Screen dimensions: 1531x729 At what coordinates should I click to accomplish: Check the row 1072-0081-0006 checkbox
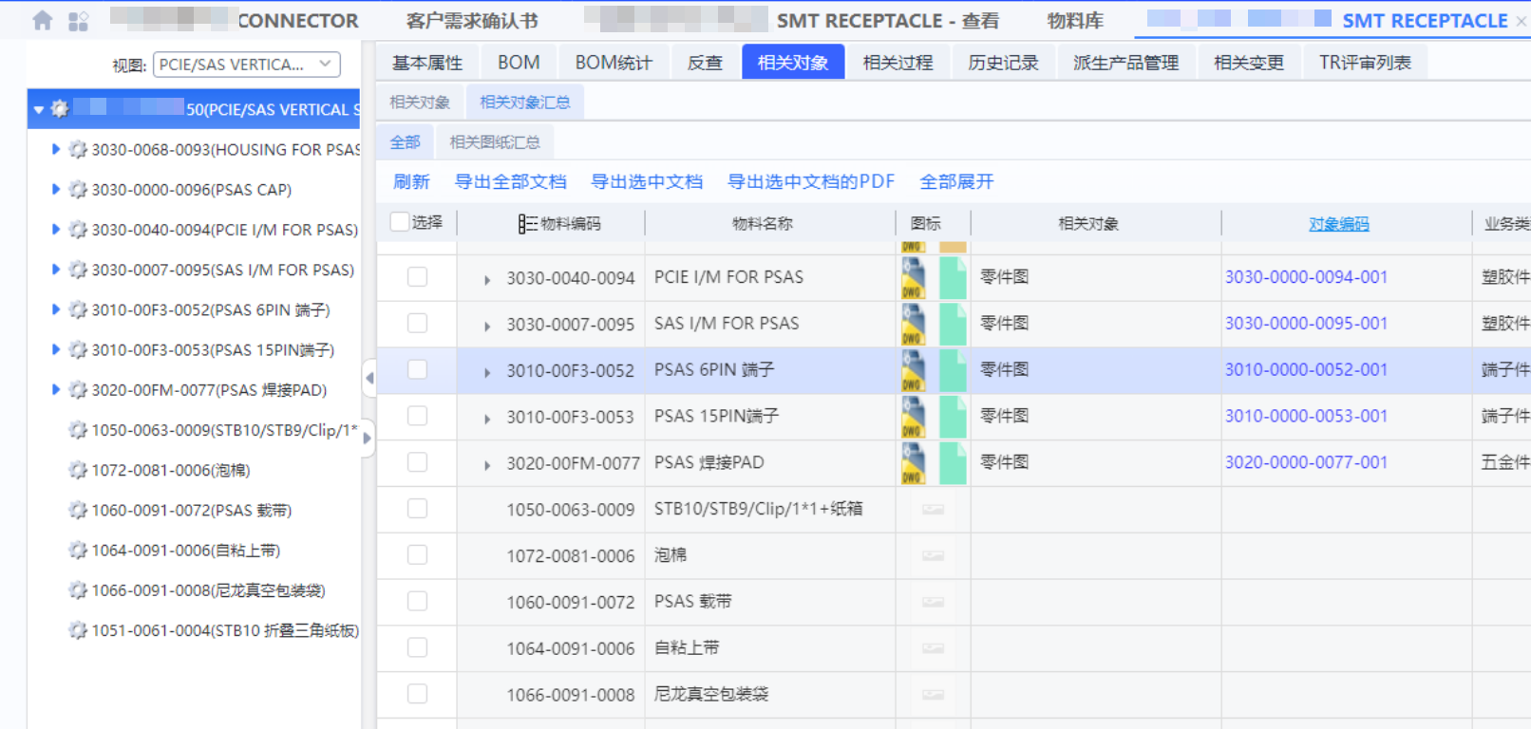coord(417,555)
